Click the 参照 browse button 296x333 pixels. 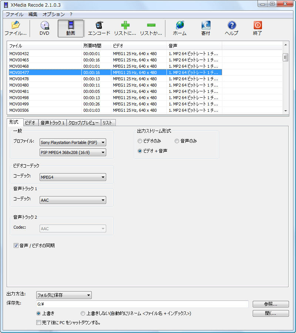point(270,304)
